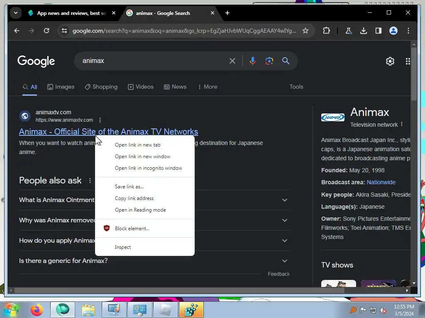Screen dimensions: 425x318
Task: Switch to Images results
Action: click(61, 87)
